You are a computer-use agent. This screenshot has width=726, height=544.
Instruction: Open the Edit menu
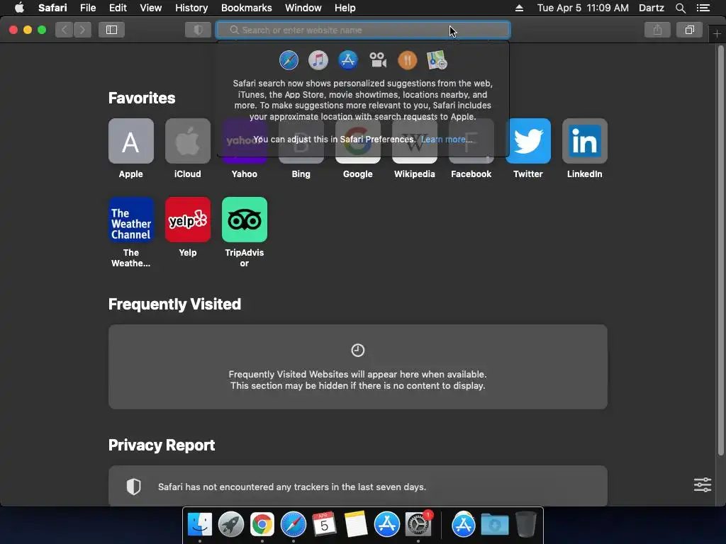[x=118, y=8]
